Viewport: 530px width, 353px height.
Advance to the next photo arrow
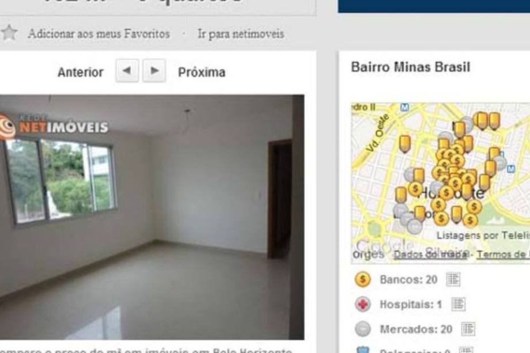click(154, 71)
